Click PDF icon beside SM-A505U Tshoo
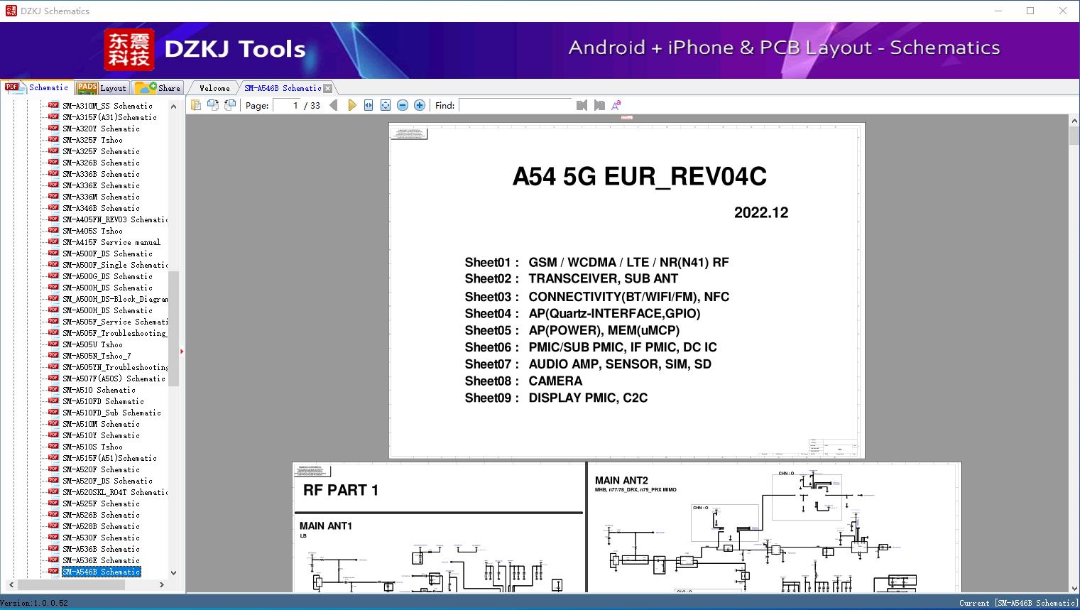 53,344
